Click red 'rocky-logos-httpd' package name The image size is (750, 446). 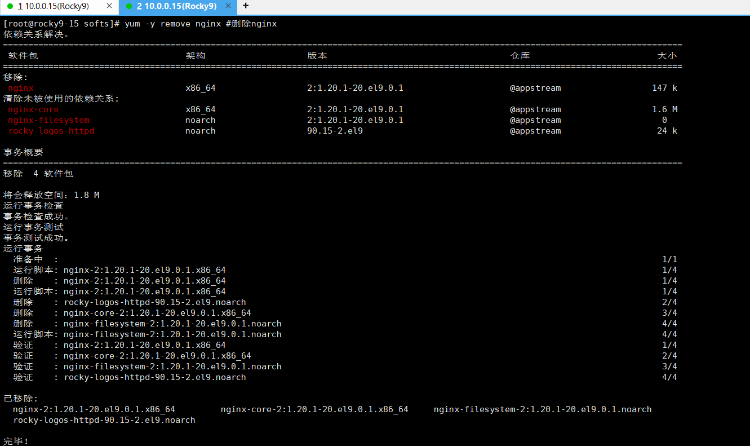click(51, 131)
